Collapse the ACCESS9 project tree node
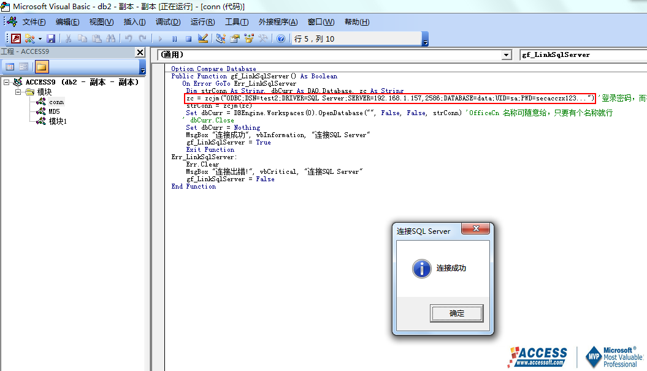The height and width of the screenshot is (371, 647). pyautogui.click(x=7, y=82)
